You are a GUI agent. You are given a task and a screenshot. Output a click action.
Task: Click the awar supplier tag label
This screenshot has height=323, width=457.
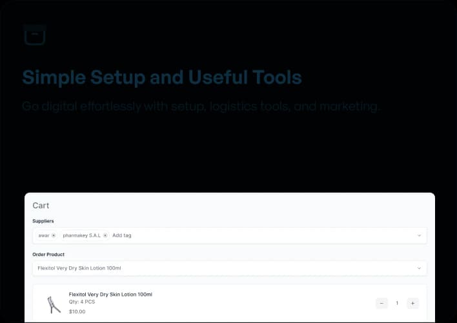coord(43,235)
